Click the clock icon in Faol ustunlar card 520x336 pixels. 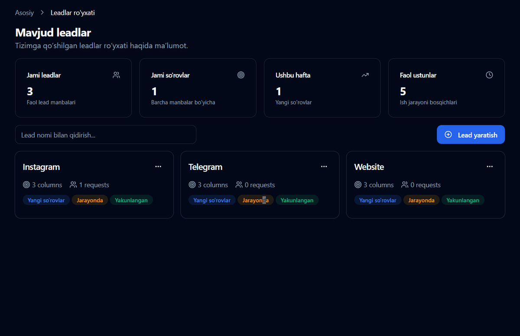(489, 75)
